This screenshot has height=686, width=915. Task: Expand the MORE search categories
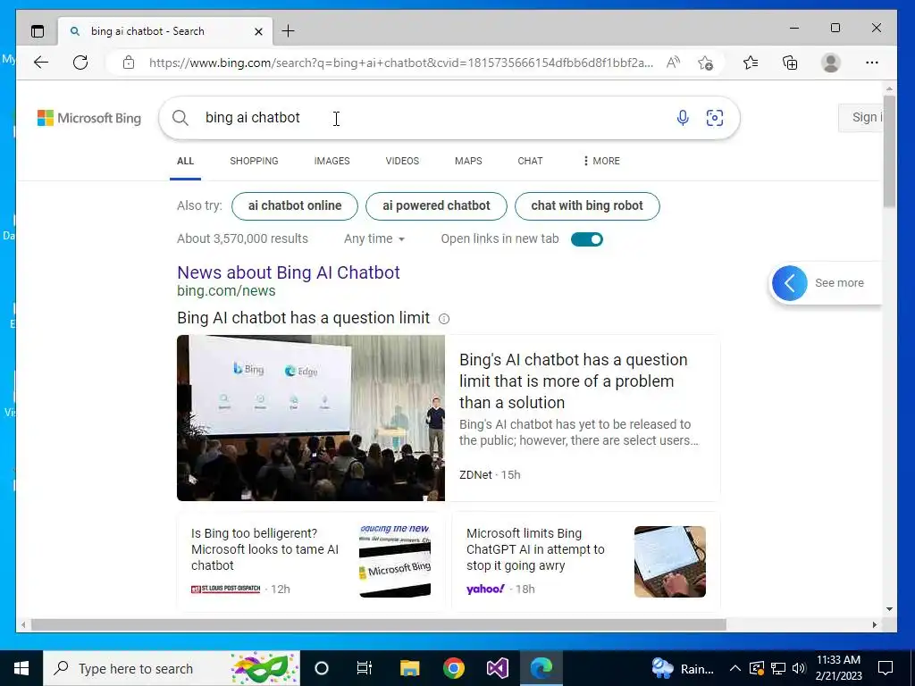601,161
